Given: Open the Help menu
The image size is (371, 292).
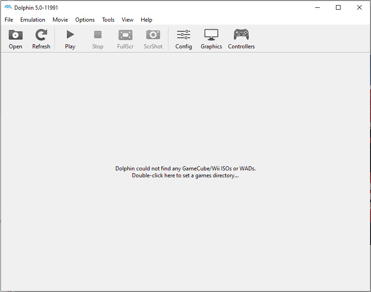Looking at the screenshot, I should (x=146, y=20).
